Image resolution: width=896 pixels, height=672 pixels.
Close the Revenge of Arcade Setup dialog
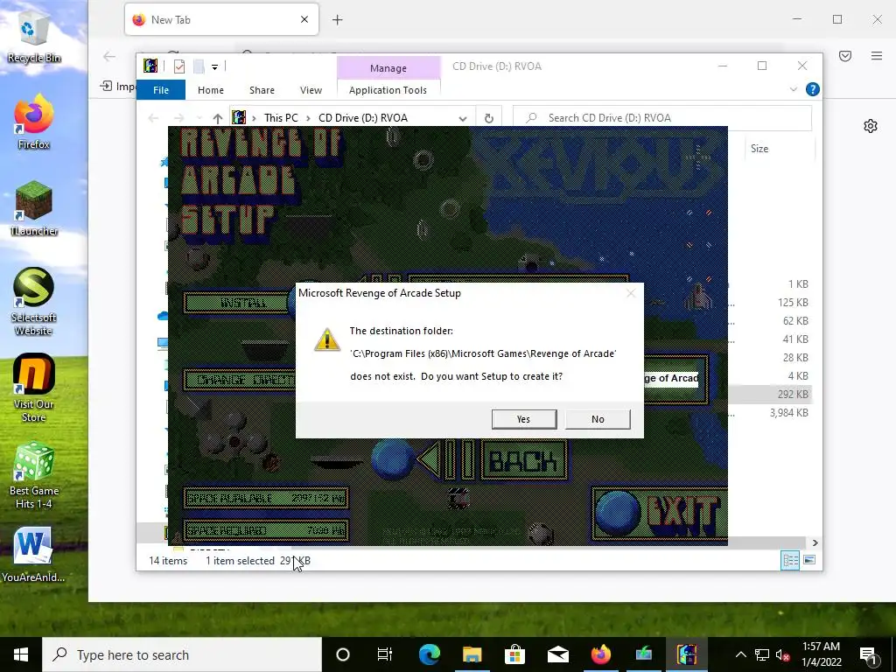click(x=631, y=293)
